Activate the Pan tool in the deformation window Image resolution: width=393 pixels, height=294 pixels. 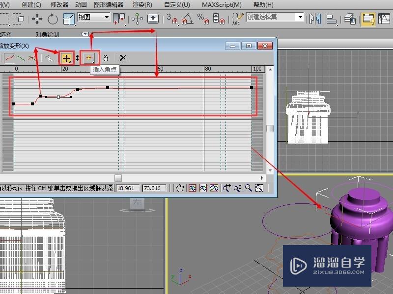tap(179, 188)
